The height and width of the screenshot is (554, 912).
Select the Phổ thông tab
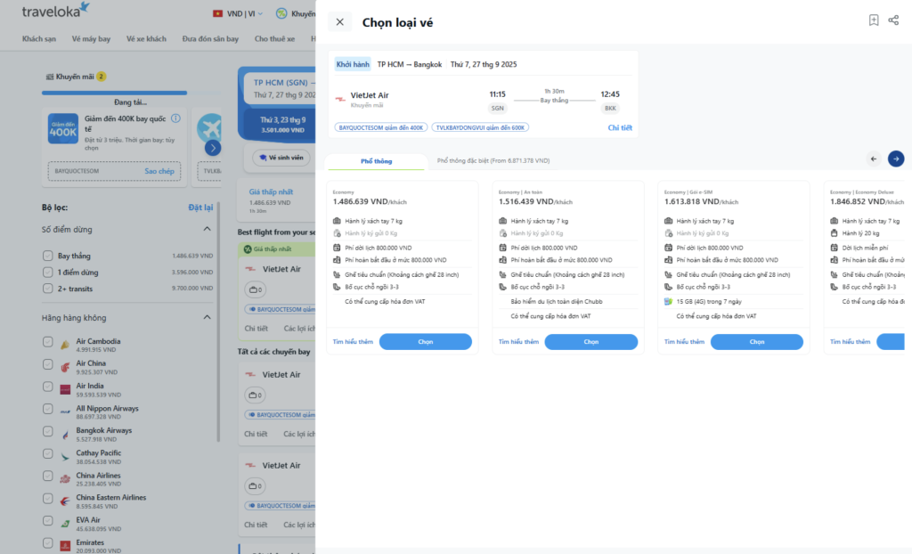(x=376, y=161)
